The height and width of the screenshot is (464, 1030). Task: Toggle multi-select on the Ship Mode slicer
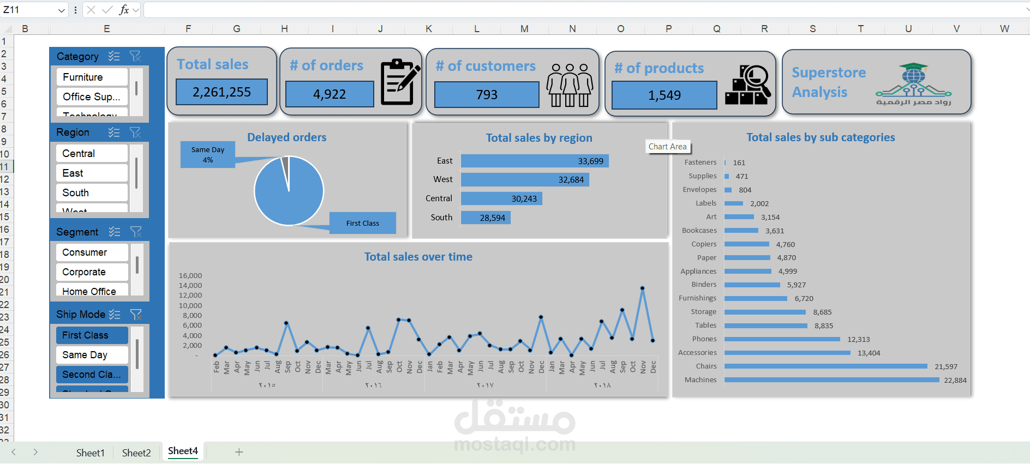[x=115, y=314]
